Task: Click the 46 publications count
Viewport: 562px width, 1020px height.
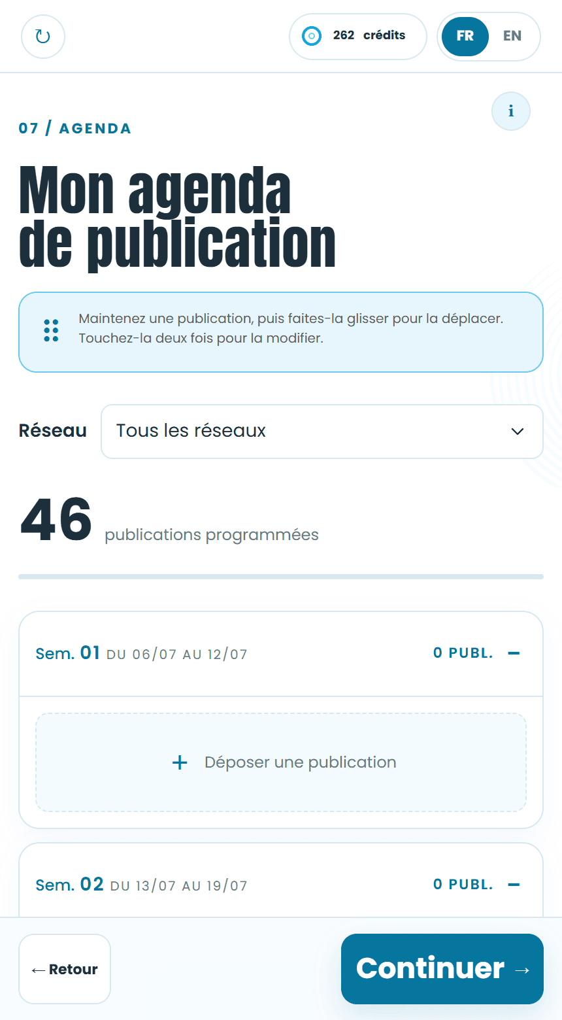Action: click(x=56, y=520)
